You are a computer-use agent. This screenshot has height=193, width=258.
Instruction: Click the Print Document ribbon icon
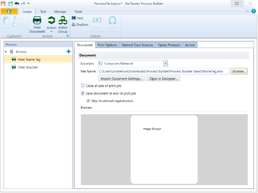point(37,20)
